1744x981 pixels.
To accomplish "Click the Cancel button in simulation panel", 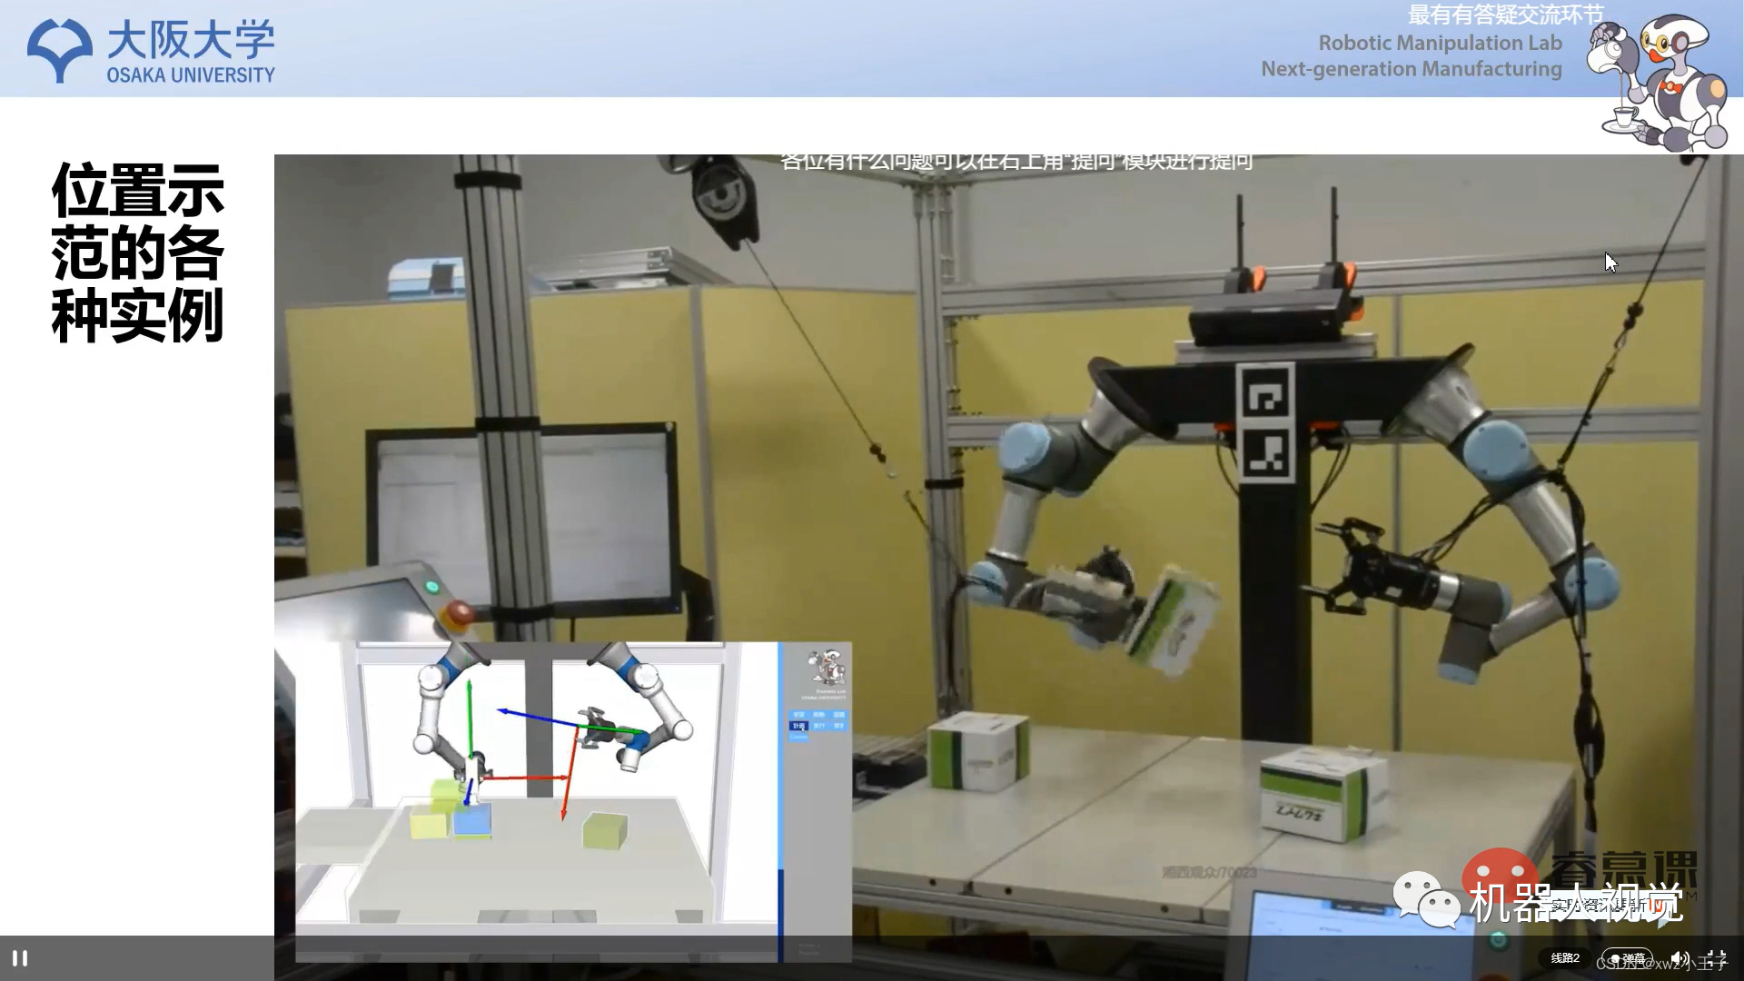I will point(798,737).
